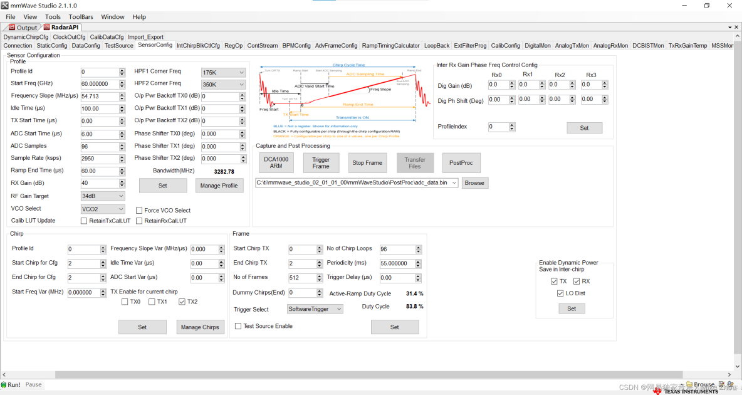The image size is (742, 395).
Task: Click the Browse icon in the status bar
Action: pyautogui.click(x=689, y=384)
